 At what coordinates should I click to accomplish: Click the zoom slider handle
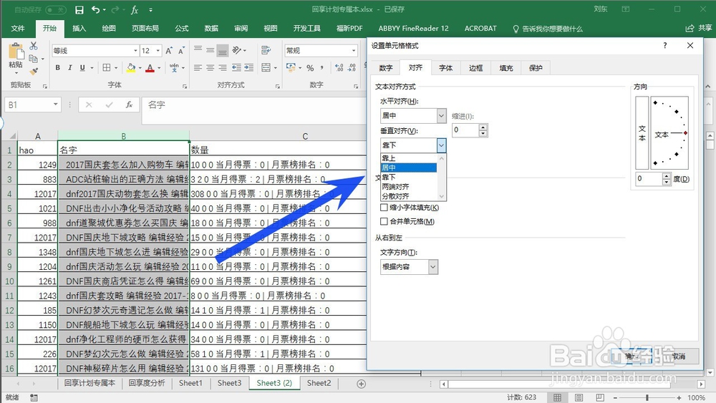coord(647,397)
